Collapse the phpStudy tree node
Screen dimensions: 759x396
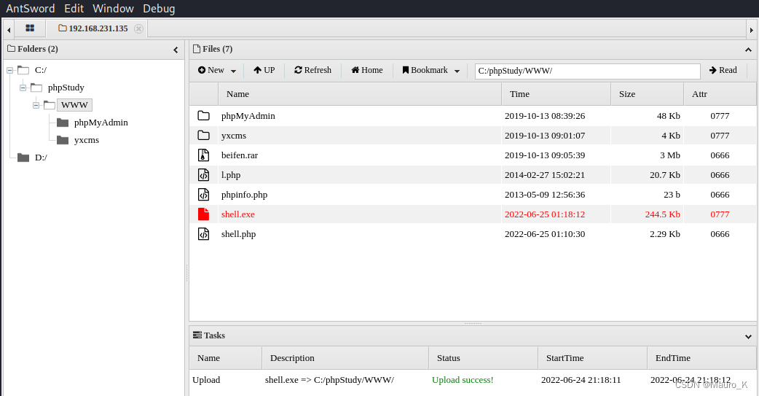tap(23, 88)
